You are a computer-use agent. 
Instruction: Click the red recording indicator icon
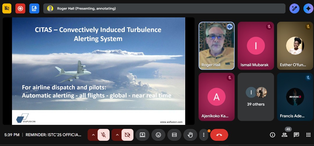pos(20,8)
